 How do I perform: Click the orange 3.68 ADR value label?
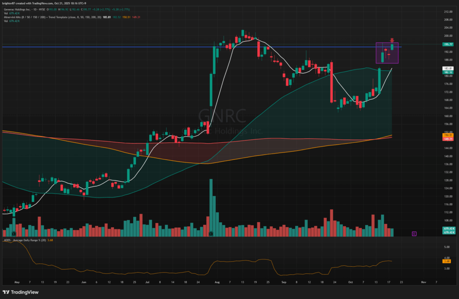[x=446, y=261]
